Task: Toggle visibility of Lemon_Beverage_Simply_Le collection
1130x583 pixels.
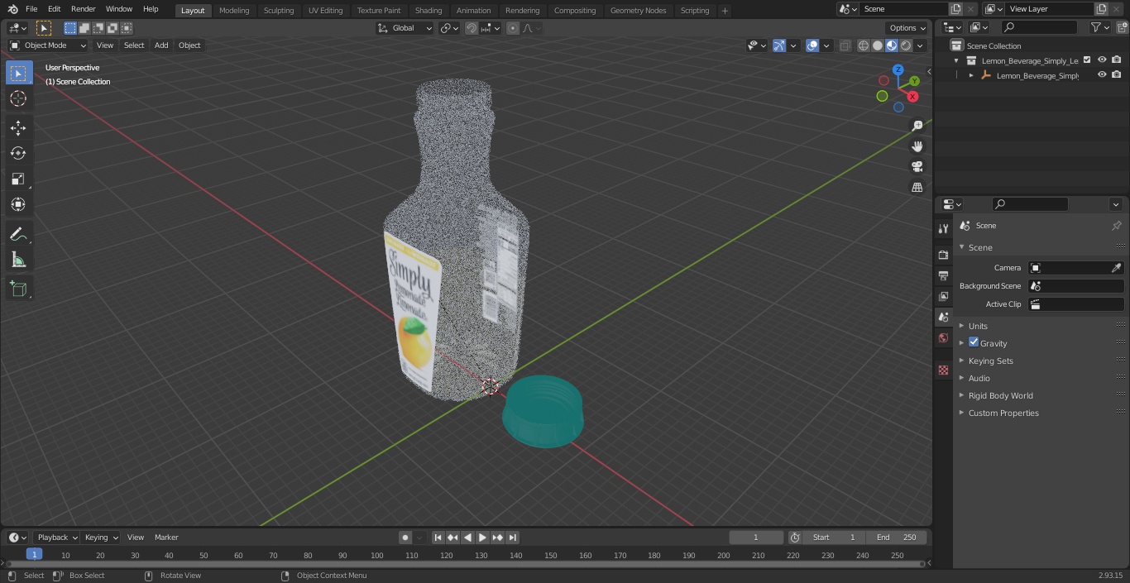Action: point(1102,60)
